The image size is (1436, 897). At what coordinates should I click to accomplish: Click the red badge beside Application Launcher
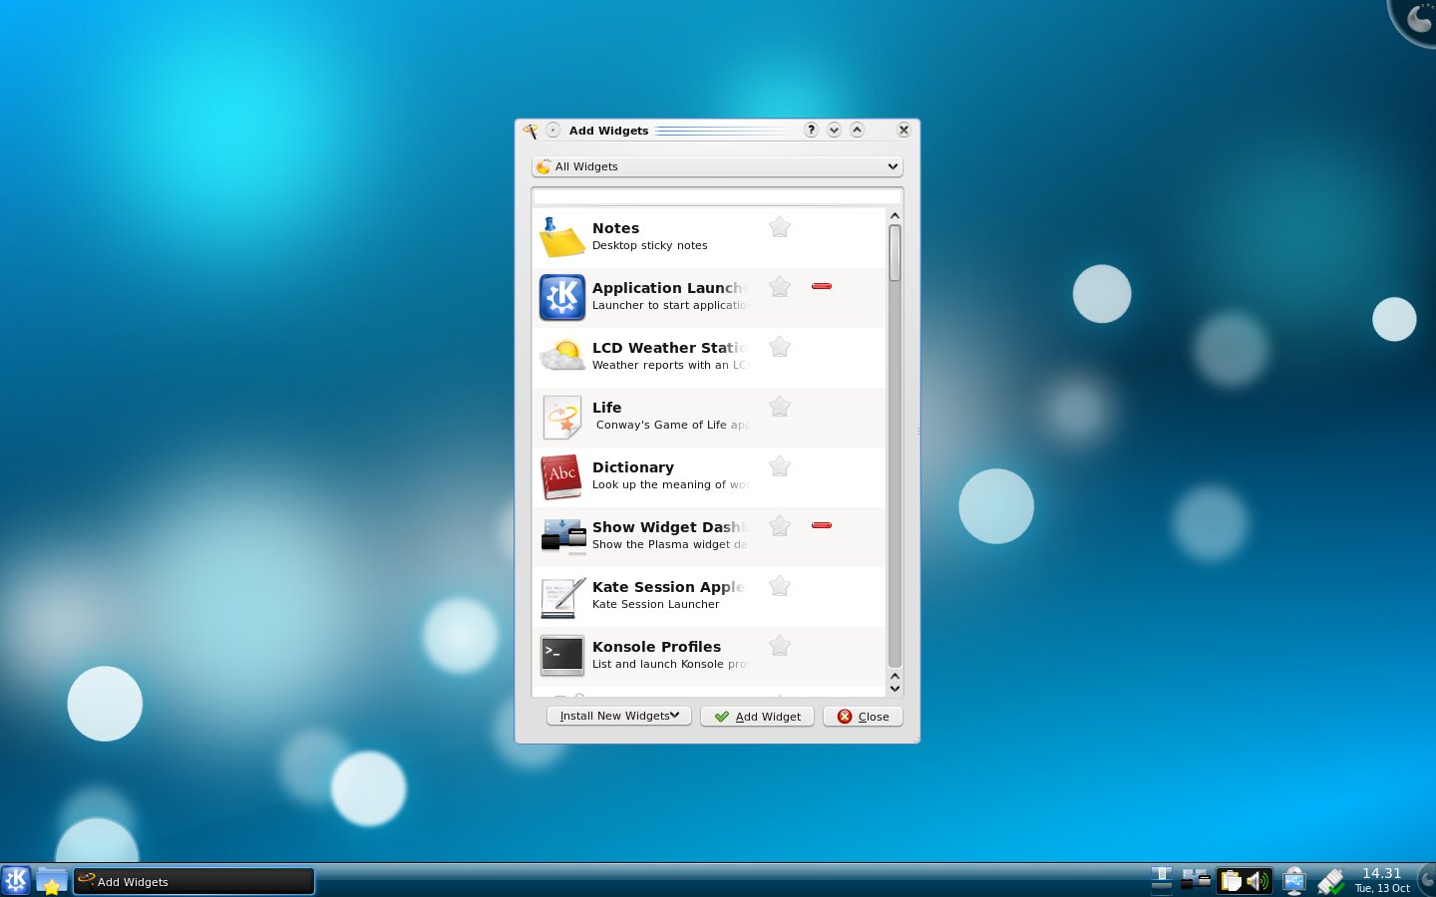click(x=821, y=286)
